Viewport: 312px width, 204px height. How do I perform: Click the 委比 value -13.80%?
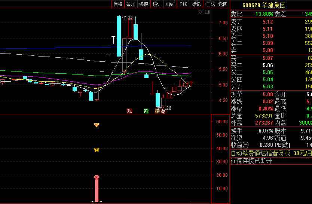tap(263, 14)
